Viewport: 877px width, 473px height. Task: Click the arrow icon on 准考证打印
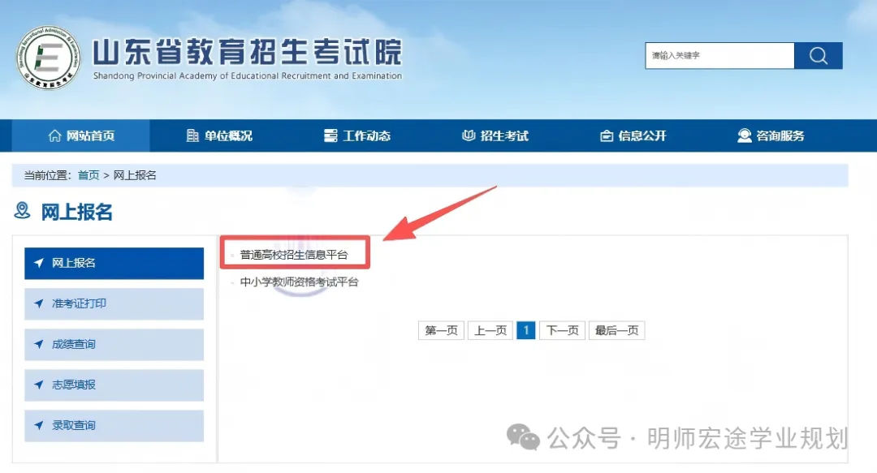point(39,303)
